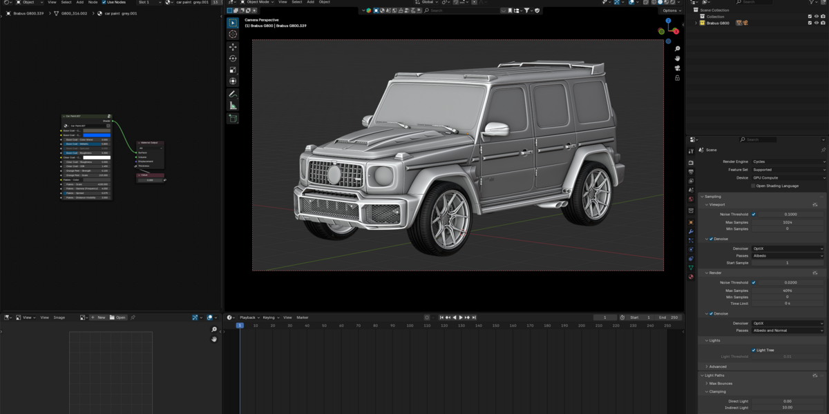Open the Add menu in 3D viewport header
This screenshot has height=414, width=829.
[310, 2]
